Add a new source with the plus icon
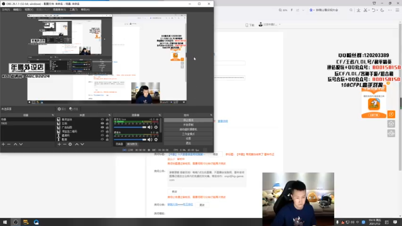The image size is (402, 226). click(x=59, y=144)
